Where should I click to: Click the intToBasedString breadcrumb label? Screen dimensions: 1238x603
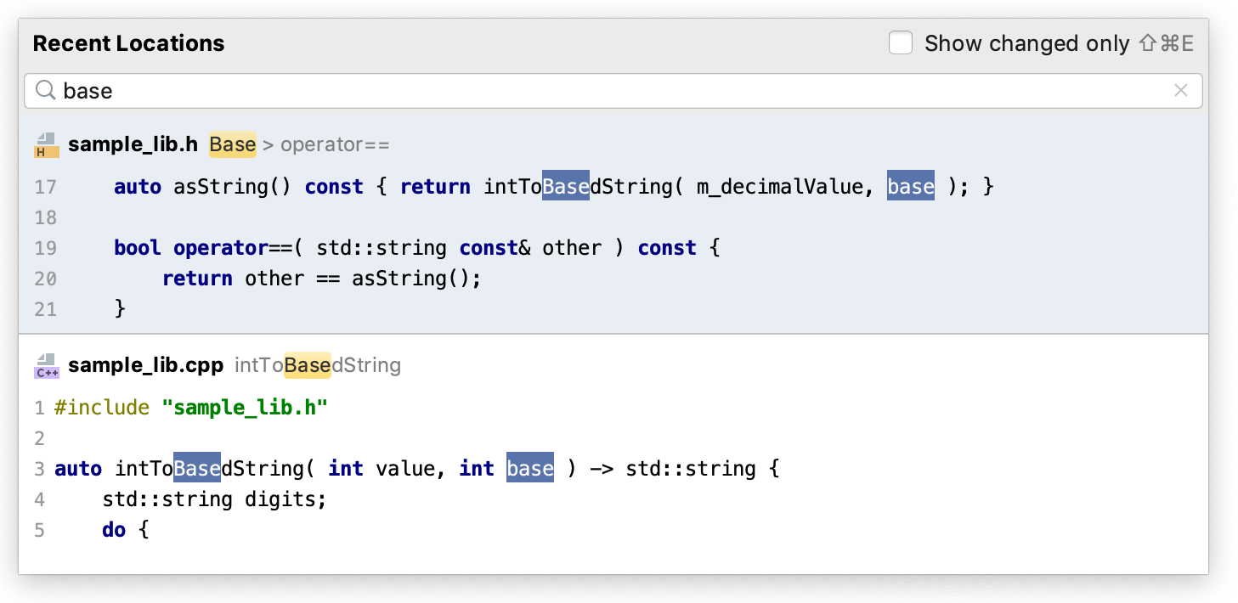pyautogui.click(x=317, y=366)
